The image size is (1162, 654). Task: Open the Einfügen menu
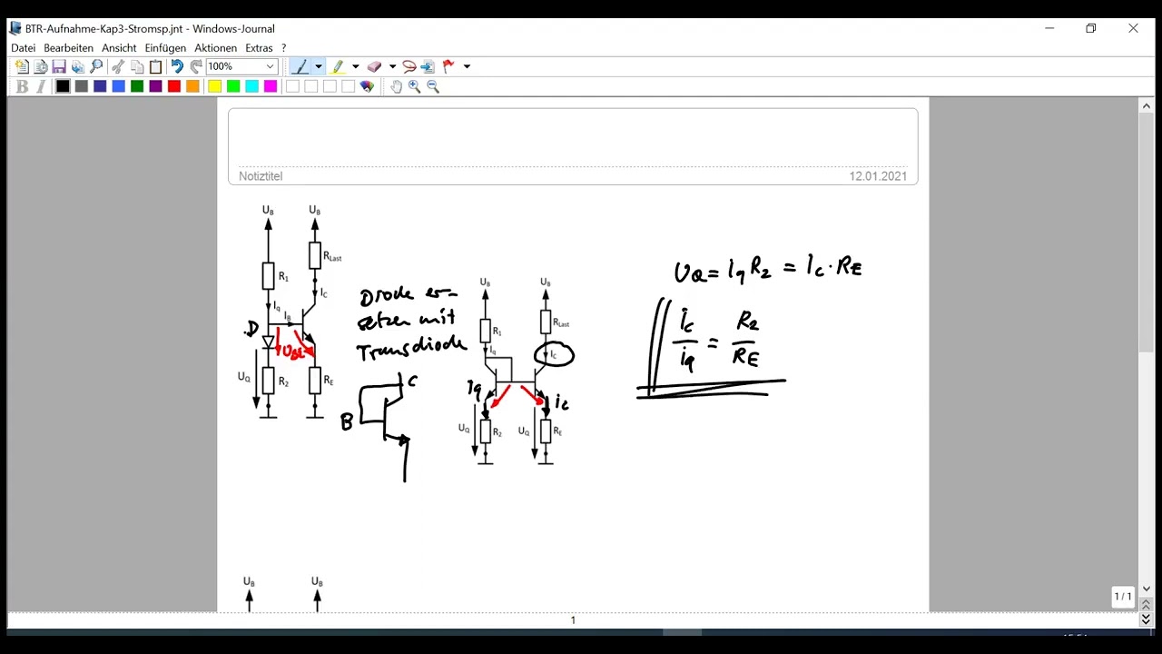[x=165, y=48]
